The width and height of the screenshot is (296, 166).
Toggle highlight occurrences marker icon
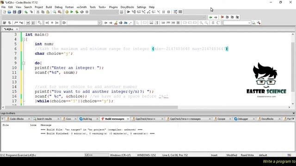[116, 23]
